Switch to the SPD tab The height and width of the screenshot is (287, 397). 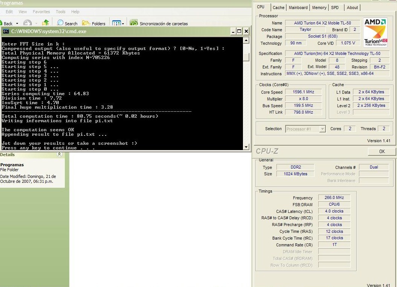335,8
